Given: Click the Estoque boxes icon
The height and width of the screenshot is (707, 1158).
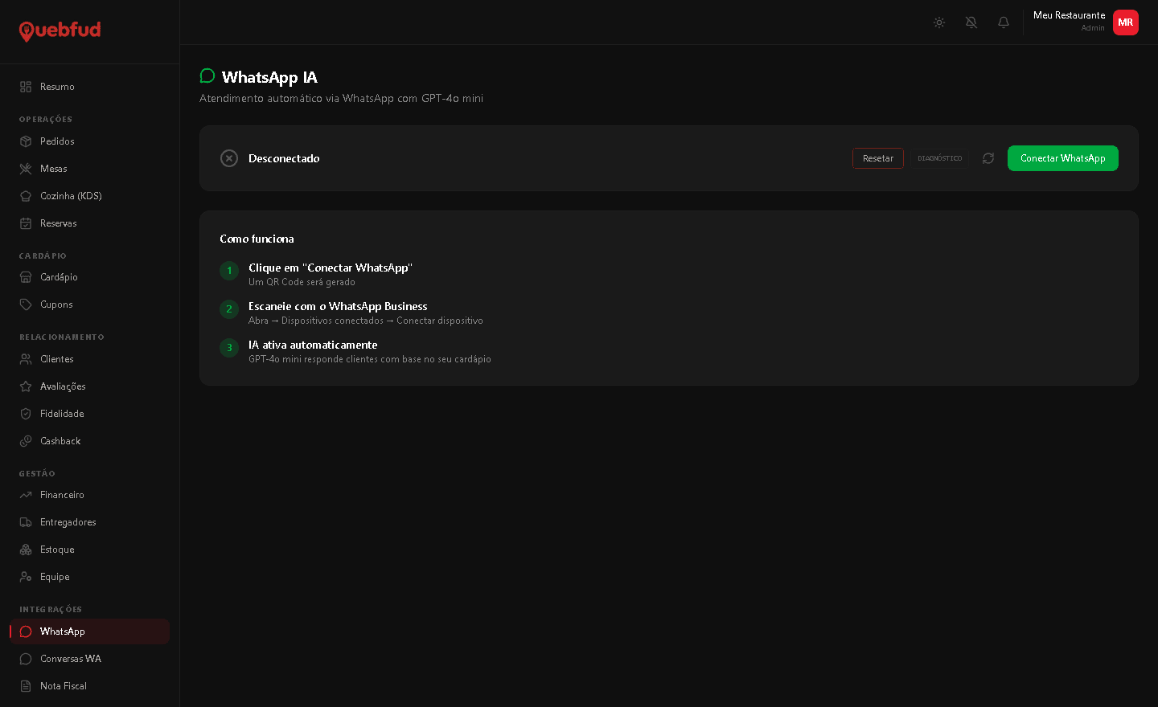Looking at the screenshot, I should [x=26, y=550].
